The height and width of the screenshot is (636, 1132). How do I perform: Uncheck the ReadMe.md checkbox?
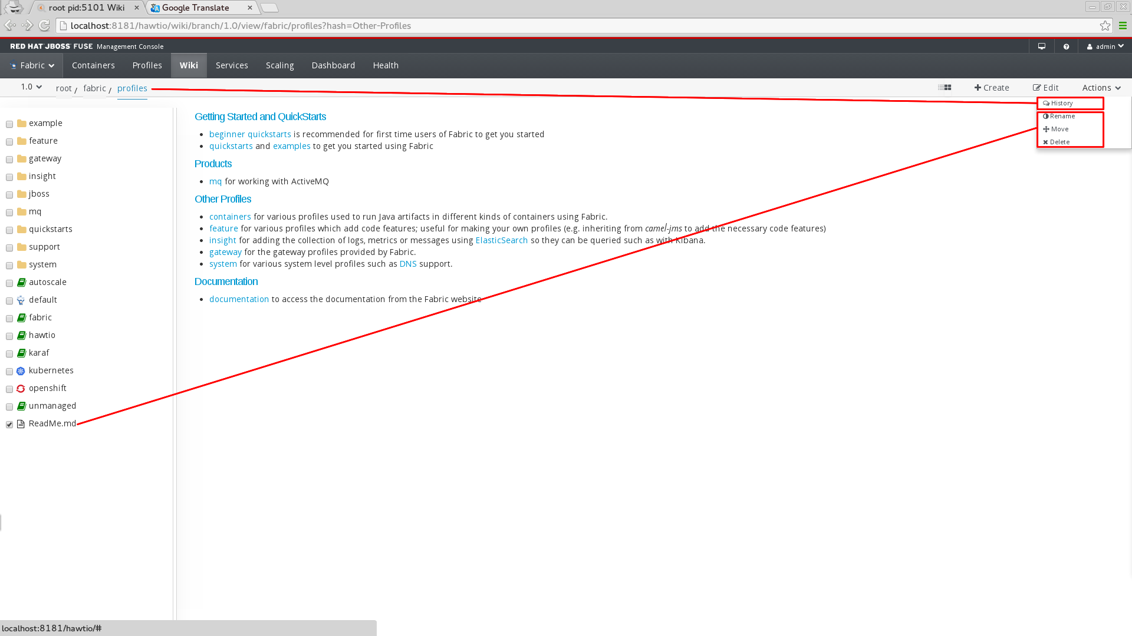(x=9, y=425)
